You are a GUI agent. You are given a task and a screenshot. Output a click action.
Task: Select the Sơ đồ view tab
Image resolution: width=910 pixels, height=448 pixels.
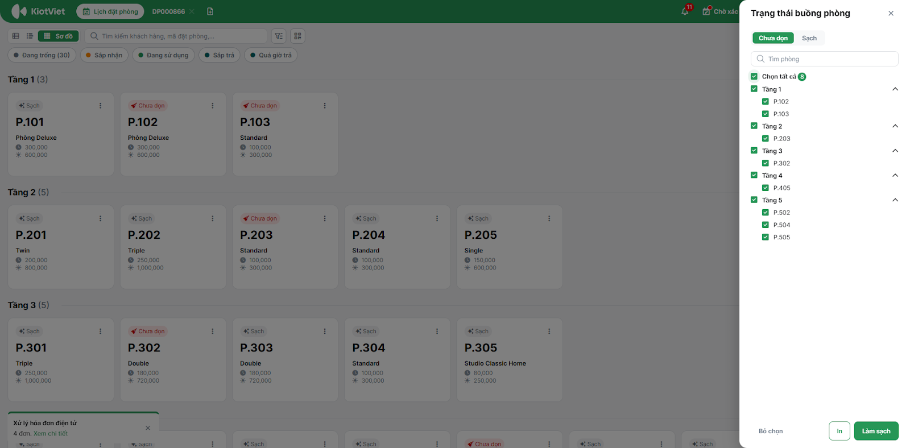pyautogui.click(x=59, y=36)
